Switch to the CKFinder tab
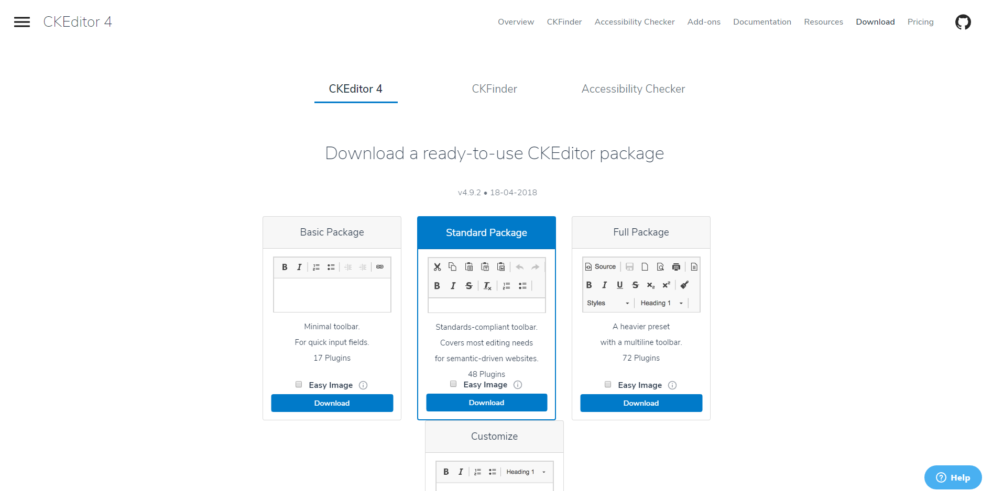This screenshot has width=992, height=491. coord(494,89)
